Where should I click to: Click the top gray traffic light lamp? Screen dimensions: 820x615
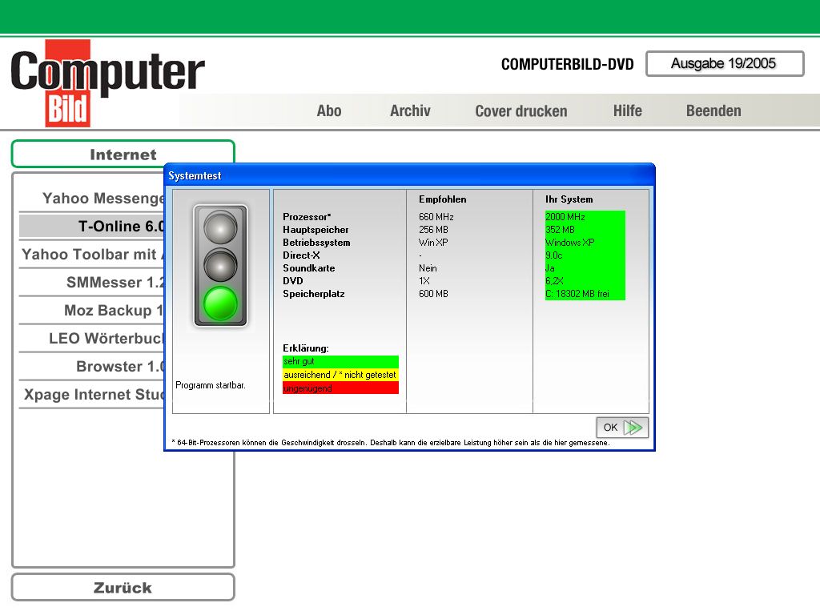pyautogui.click(x=220, y=228)
